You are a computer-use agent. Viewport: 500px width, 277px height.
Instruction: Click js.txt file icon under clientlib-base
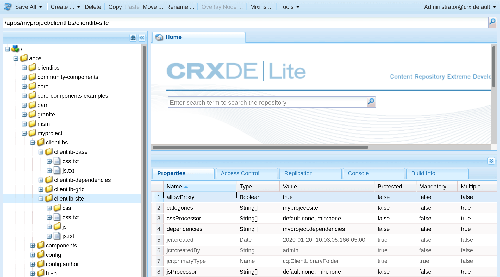click(x=57, y=170)
